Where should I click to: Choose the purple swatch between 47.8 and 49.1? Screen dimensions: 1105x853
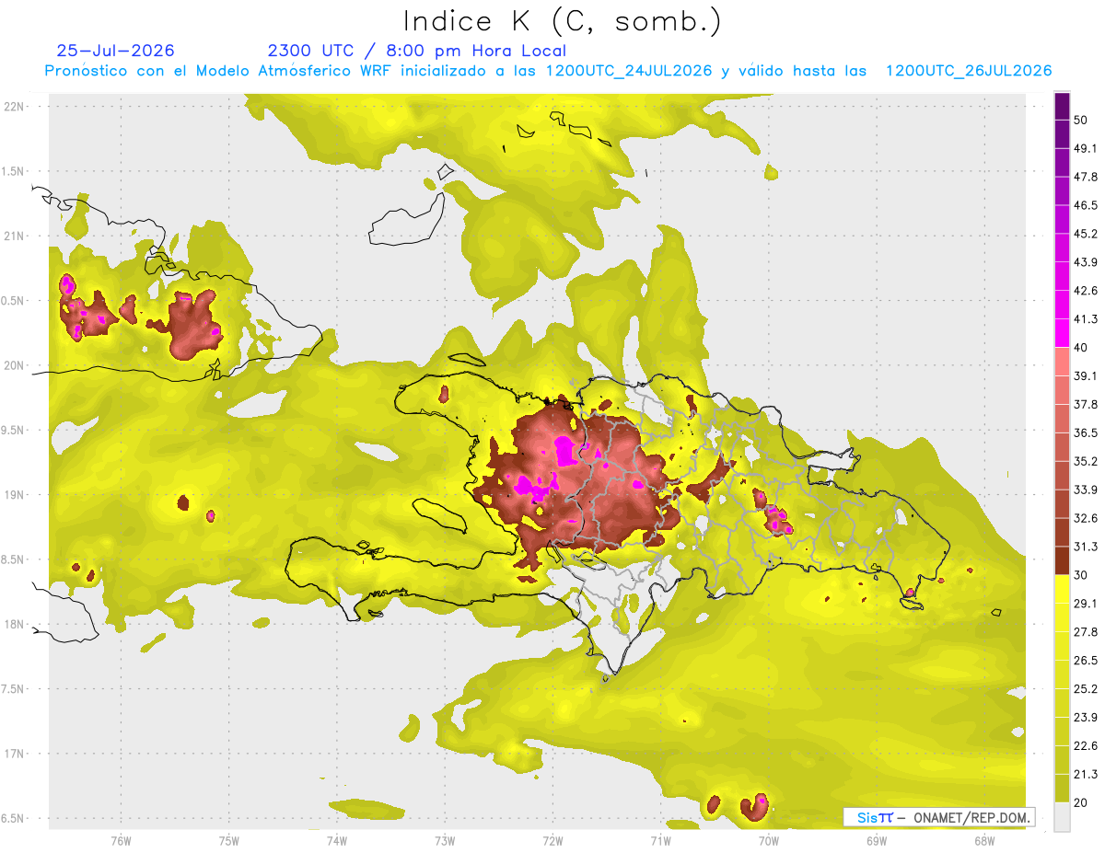[x=1062, y=163]
